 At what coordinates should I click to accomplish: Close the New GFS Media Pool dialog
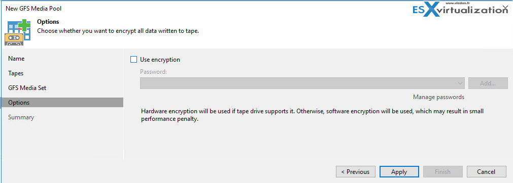505,7
